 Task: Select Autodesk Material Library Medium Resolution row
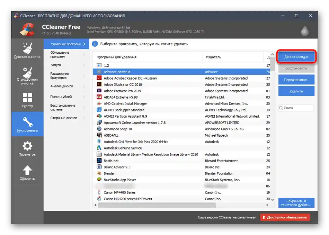pos(181,154)
